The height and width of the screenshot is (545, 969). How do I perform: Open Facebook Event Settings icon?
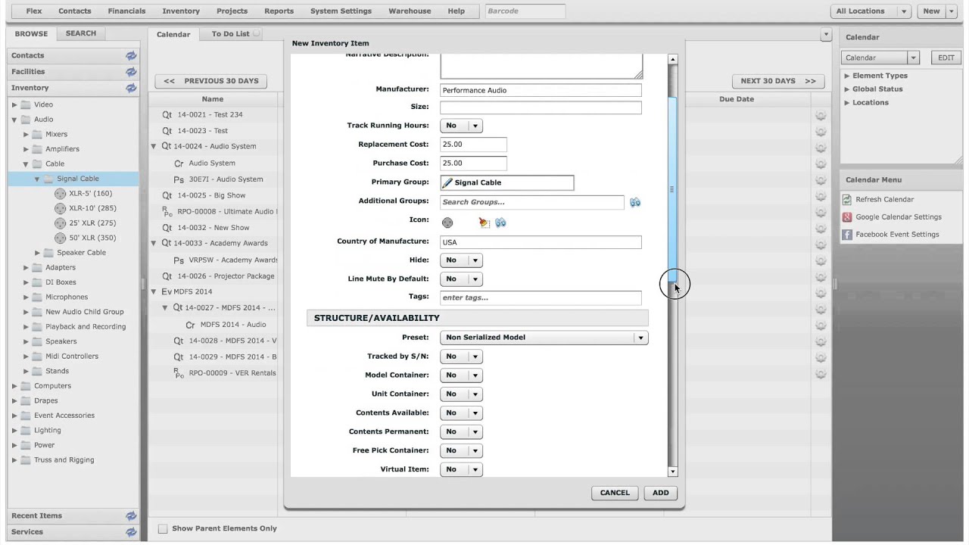[847, 235]
